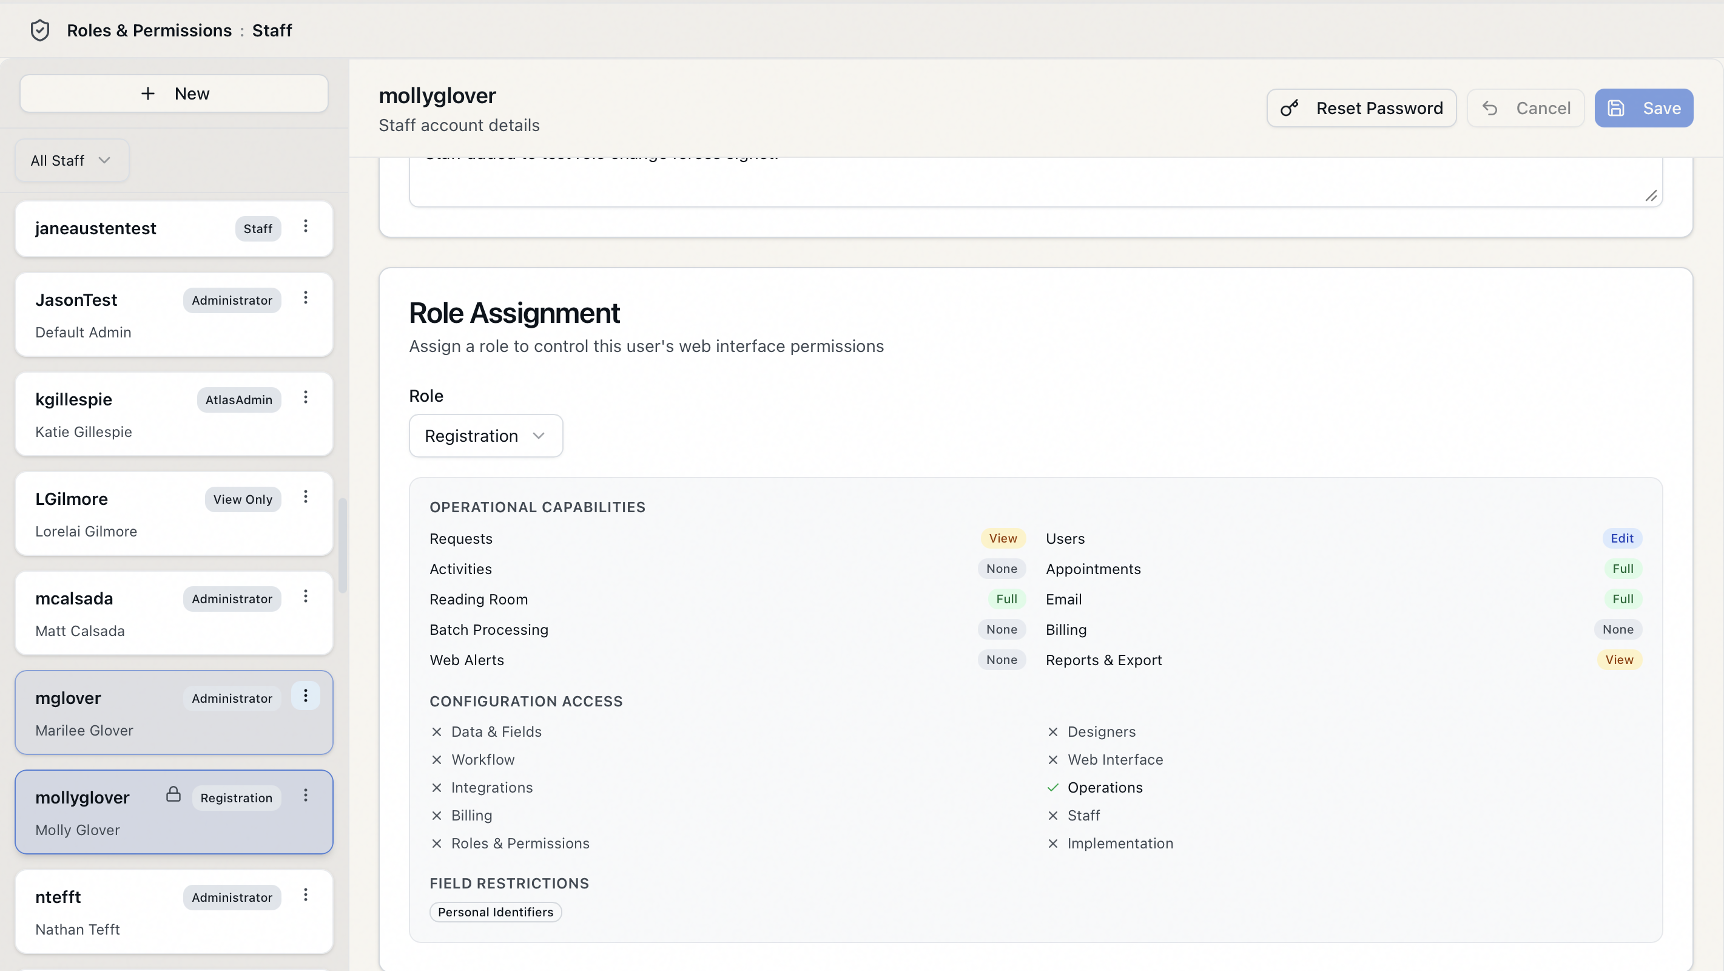Open the Role dropdown showing Registration
Viewport: 1724px width, 971px height.
tap(486, 436)
